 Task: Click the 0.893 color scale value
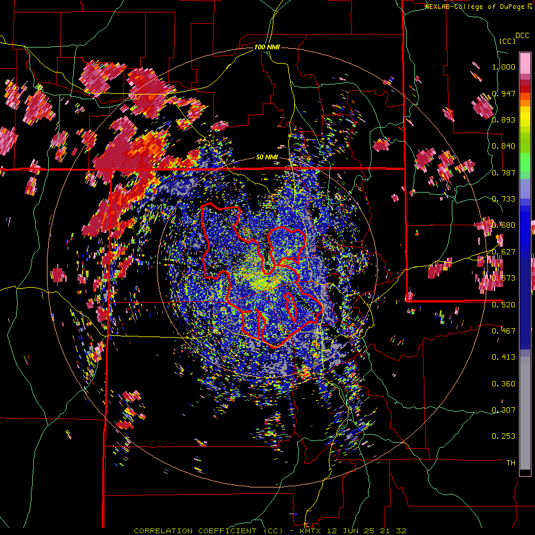pos(503,119)
